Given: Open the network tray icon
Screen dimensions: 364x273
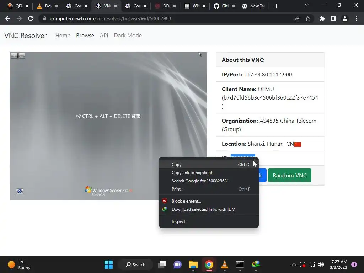Looking at the screenshot, I should 312,264.
